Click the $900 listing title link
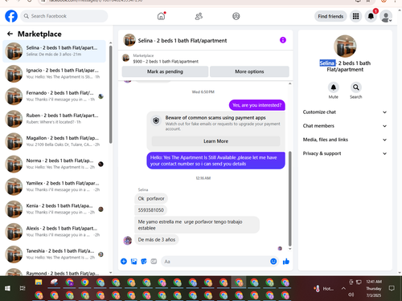 tap(166, 62)
